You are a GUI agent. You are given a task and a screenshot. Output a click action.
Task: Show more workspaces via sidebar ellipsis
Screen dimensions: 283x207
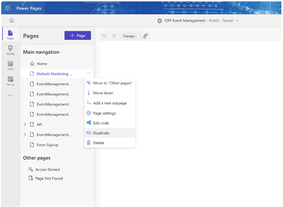click(10, 95)
